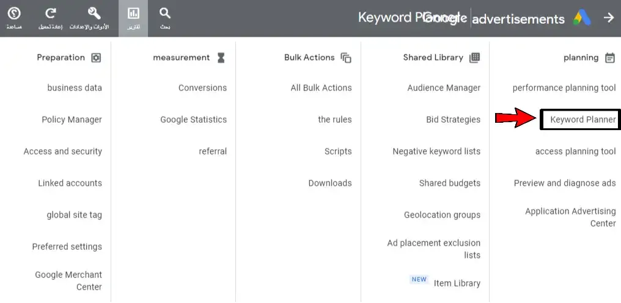The image size is (621, 303).
Task: Click the measurement hourglass icon
Action: pos(221,58)
